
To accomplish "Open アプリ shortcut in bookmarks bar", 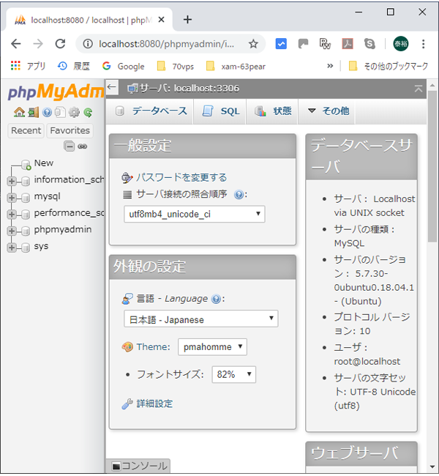I will (x=28, y=66).
